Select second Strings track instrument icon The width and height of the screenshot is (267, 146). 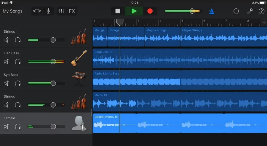(79, 102)
